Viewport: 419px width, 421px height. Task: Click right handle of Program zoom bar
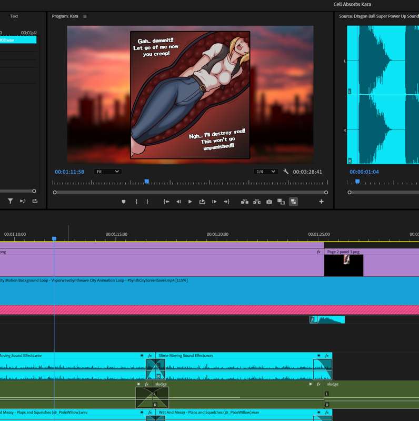326,192
